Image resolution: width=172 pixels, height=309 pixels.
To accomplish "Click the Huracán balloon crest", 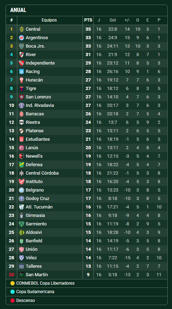I will tap(21, 80).
